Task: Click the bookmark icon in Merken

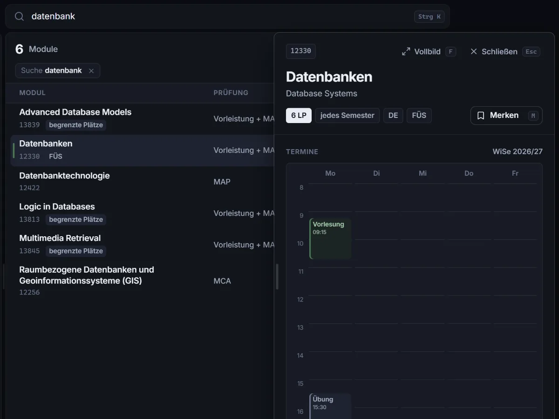Action: (x=481, y=116)
